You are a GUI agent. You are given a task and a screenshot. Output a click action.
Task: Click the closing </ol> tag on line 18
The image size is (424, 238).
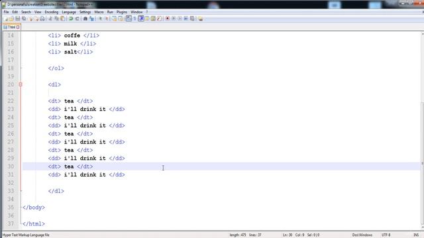pyautogui.click(x=56, y=68)
